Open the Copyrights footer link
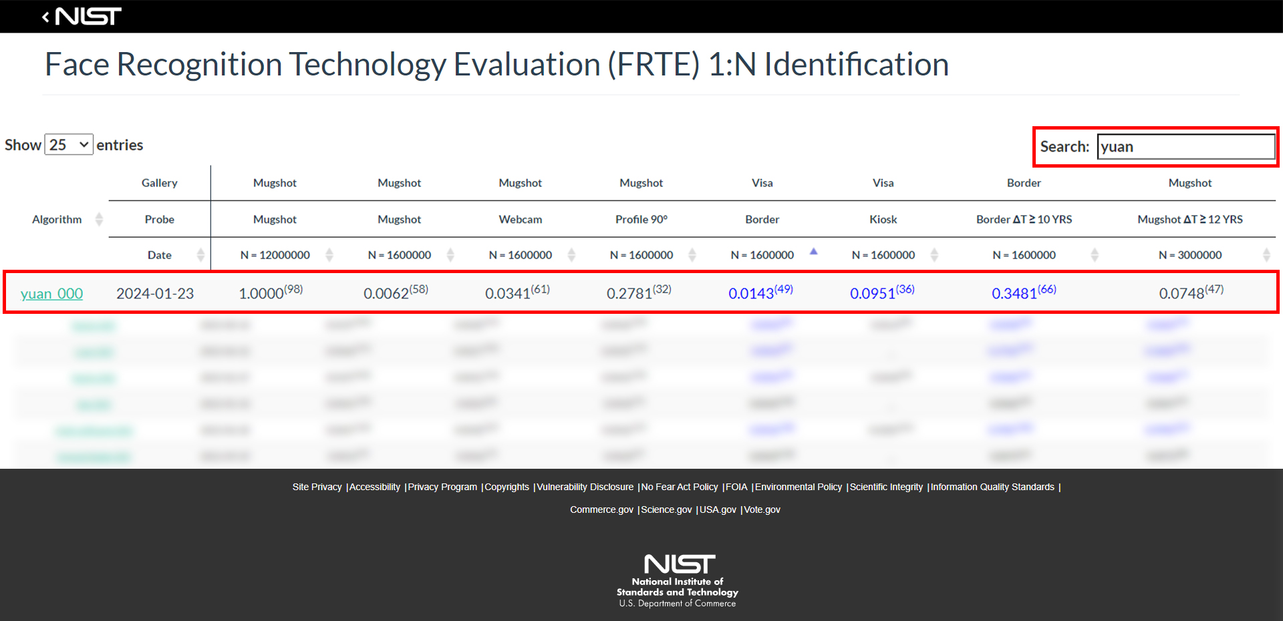The image size is (1283, 621). pyautogui.click(x=507, y=487)
